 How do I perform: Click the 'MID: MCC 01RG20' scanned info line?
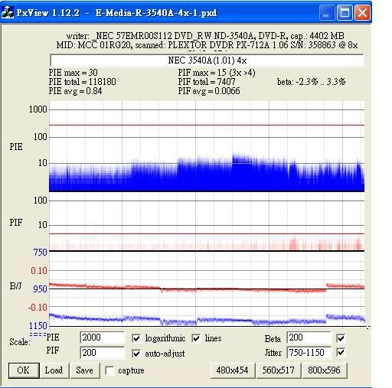207,45
